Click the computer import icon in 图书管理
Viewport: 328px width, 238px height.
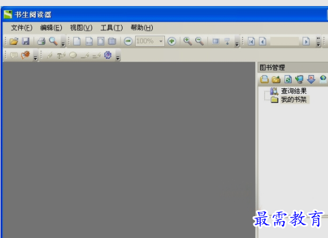(x=300, y=79)
